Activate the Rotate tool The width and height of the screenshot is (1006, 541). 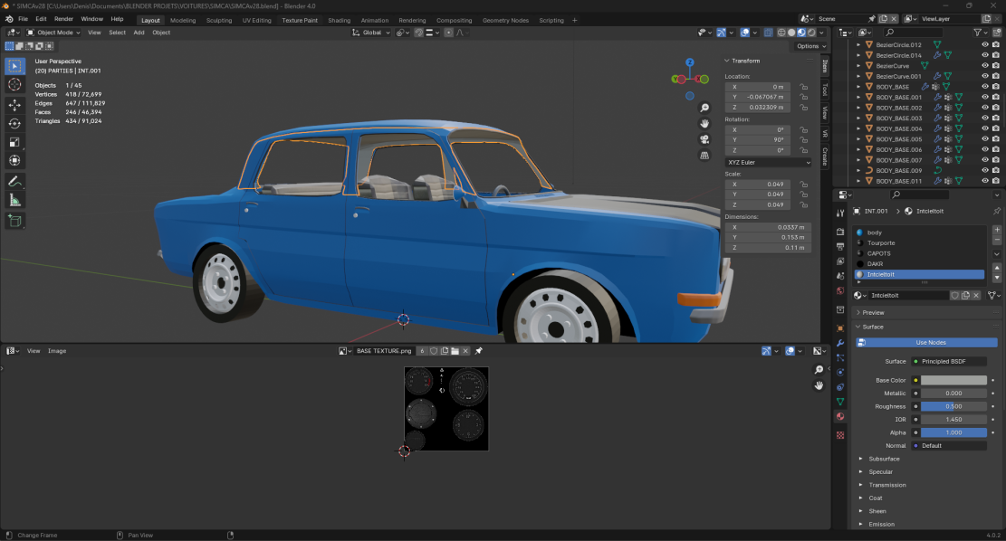coord(14,123)
